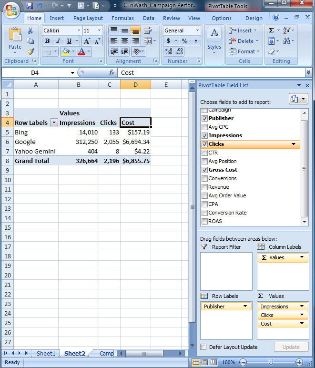This screenshot has height=368, width=315.
Task: Open the Styles gallery button
Action: coord(214,41)
